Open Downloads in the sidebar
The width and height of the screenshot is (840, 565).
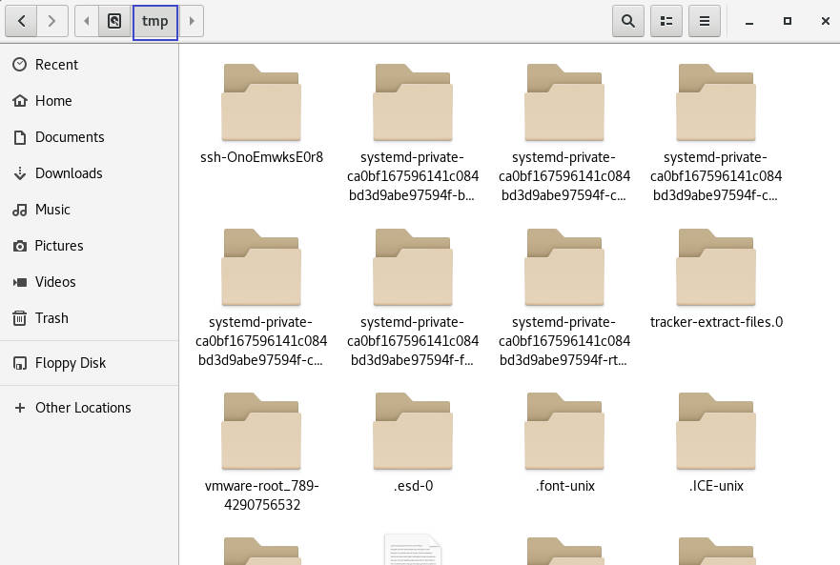(x=90, y=173)
